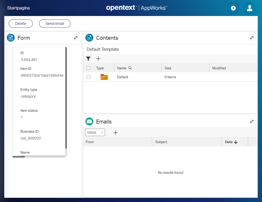Image resolution: width=262 pixels, height=202 pixels.
Task: Click the Form horizontal scrollbar thumb
Action: point(19,157)
